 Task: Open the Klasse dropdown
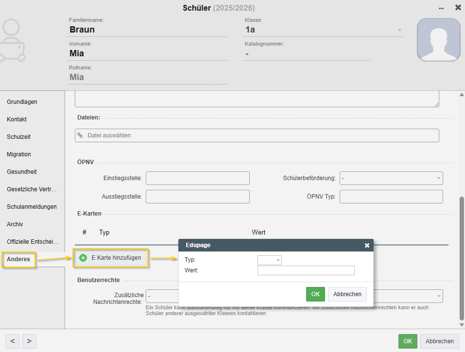coord(399,30)
